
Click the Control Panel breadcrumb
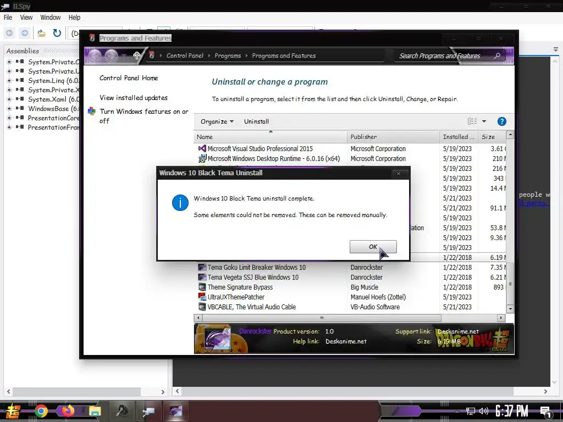point(185,55)
